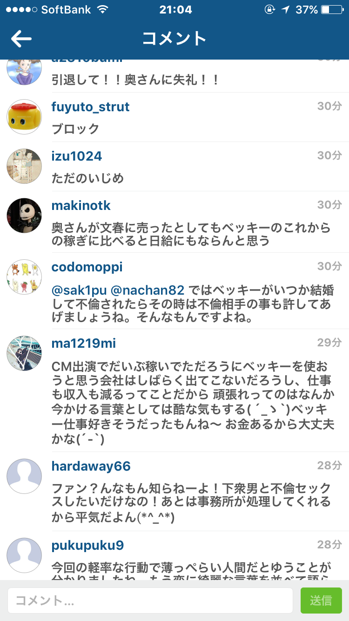Image resolution: width=349 pixels, height=621 pixels.
Task: Open the codomoppi username link
Action: pos(87,267)
